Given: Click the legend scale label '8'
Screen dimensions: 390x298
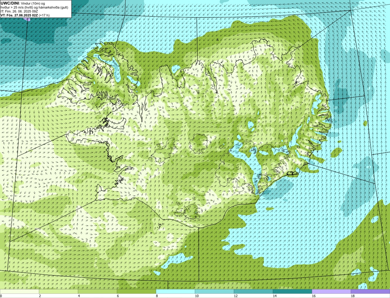Looking at the screenshot, I should pos(157,296).
